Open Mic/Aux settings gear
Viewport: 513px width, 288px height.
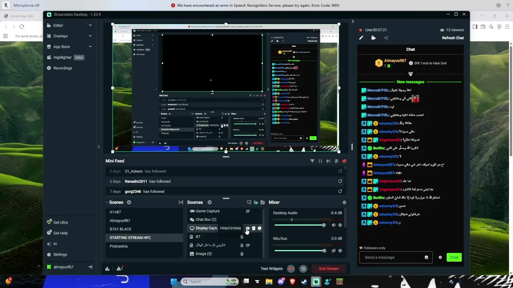(x=340, y=251)
